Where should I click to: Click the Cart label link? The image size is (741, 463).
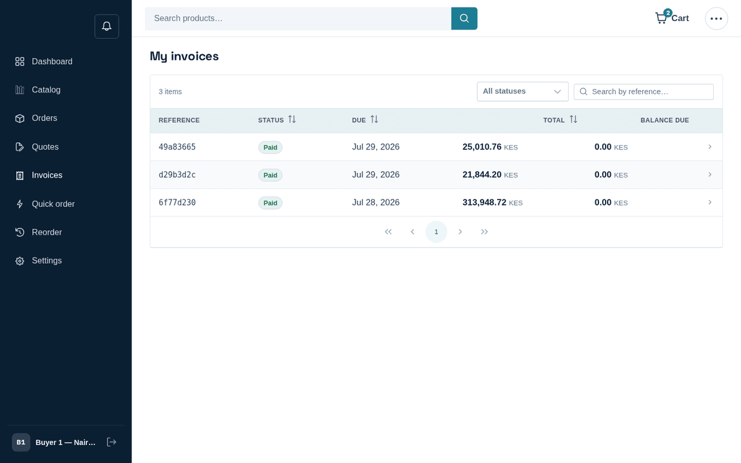pyautogui.click(x=680, y=19)
